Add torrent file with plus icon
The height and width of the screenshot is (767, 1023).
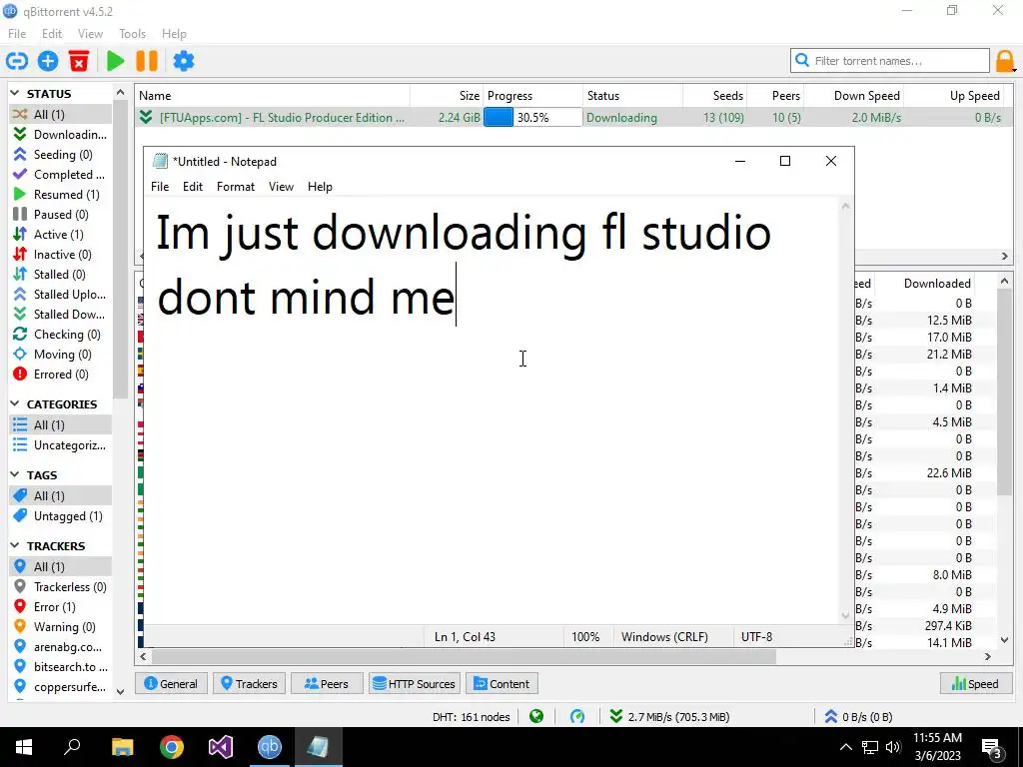pos(48,61)
